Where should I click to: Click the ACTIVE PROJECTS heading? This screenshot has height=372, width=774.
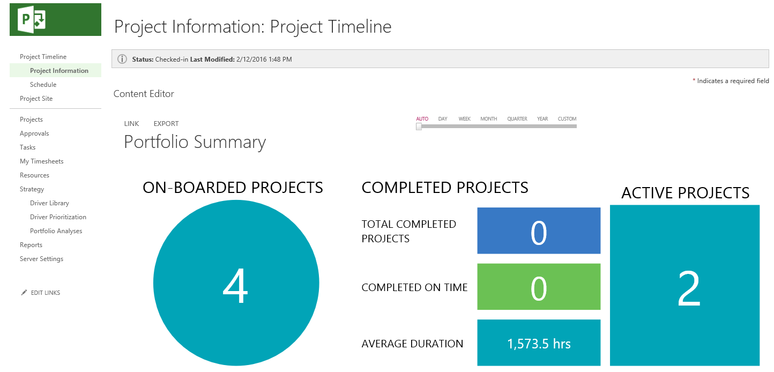coord(686,193)
